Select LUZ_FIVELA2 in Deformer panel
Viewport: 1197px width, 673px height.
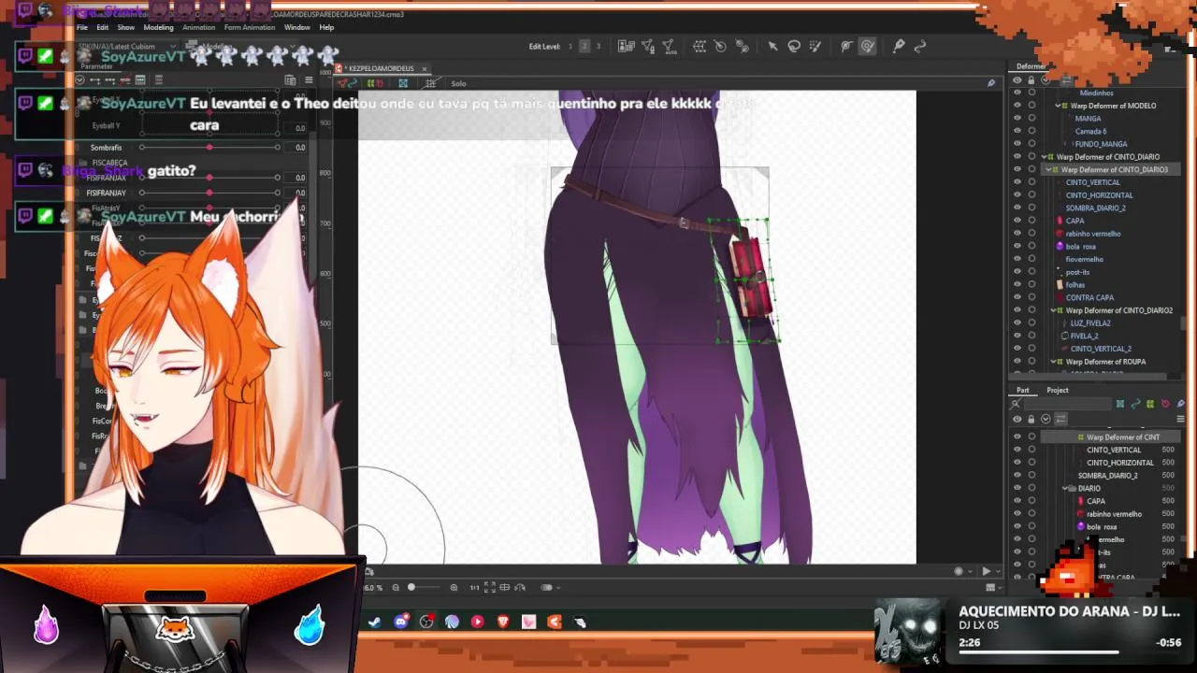(1090, 323)
